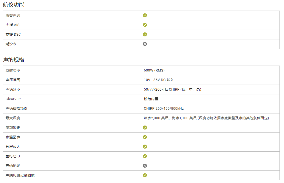Screen dimensions: 284x183
Task: Click the checkmark icon beside 支援 AIS
Action: (145, 25)
